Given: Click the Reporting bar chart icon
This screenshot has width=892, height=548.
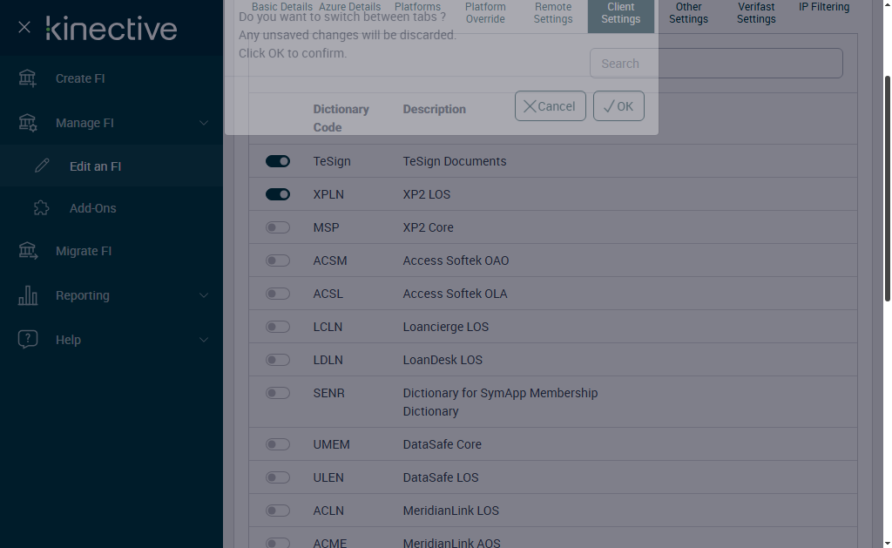Looking at the screenshot, I should [27, 295].
